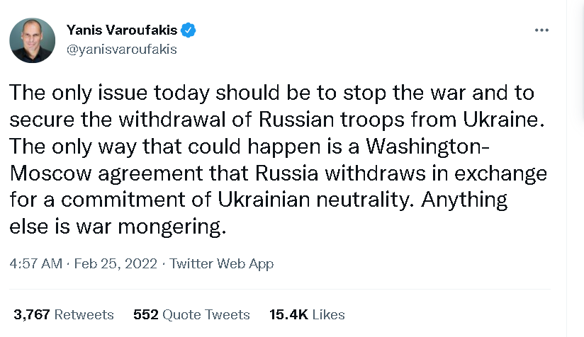
Task: Click the number 3,767 in the stats row
Action: [32, 314]
